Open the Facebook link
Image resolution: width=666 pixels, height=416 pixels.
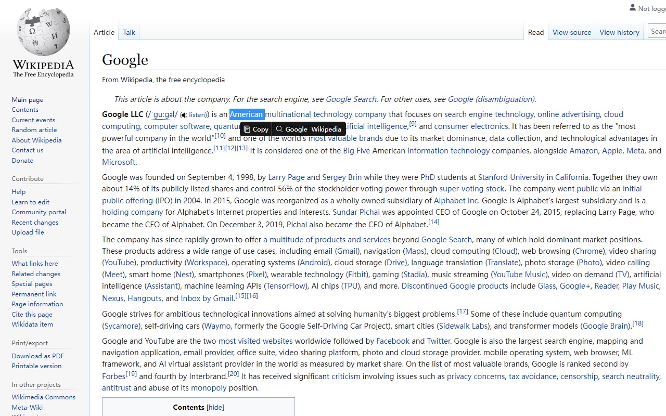(x=393, y=341)
